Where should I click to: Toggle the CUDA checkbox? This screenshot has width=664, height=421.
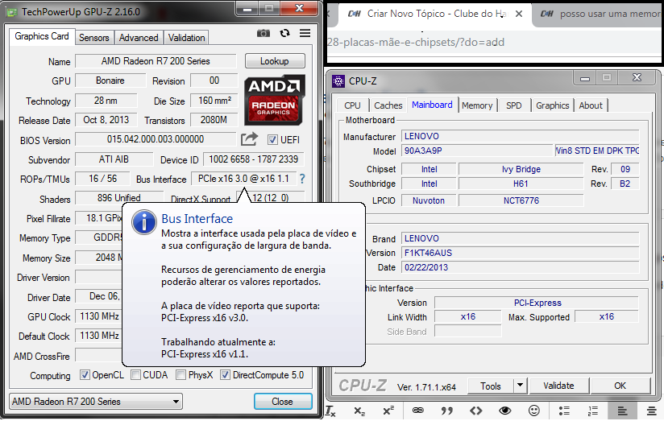(x=135, y=375)
